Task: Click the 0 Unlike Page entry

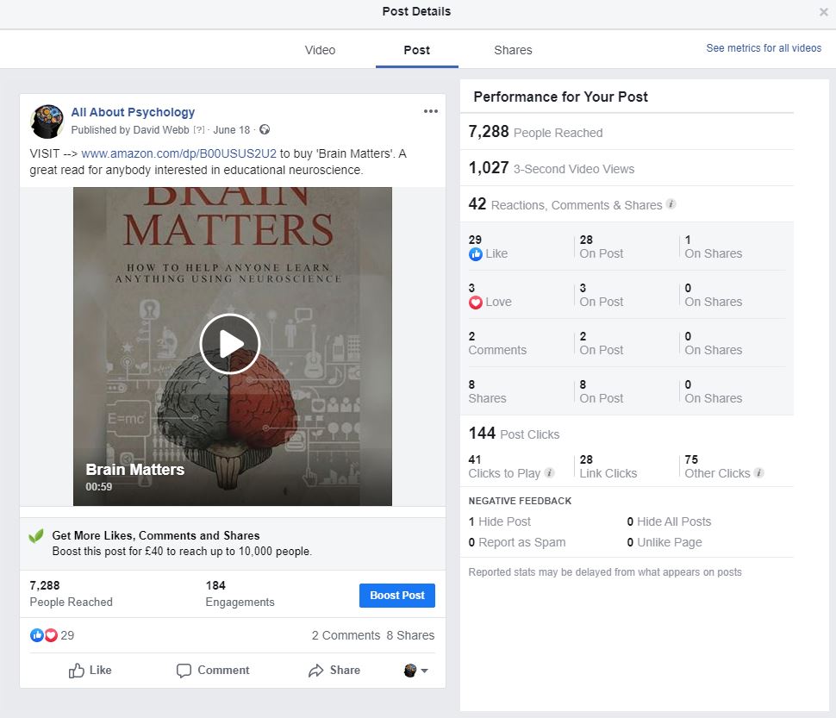Action: pyautogui.click(x=664, y=542)
